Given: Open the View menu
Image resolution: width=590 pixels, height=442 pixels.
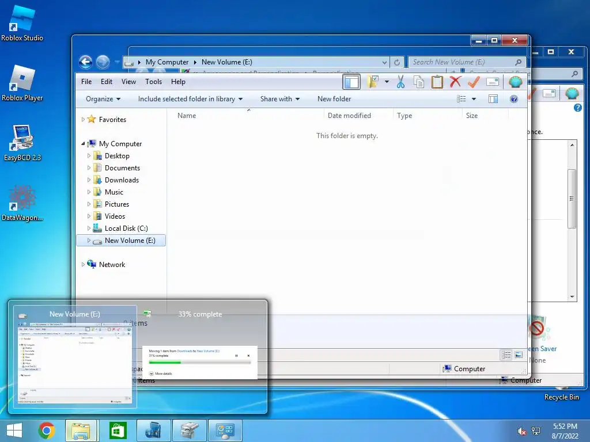Looking at the screenshot, I should point(128,82).
